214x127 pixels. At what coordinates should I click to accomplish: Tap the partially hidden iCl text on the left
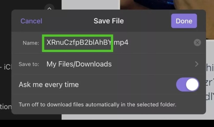(6, 67)
